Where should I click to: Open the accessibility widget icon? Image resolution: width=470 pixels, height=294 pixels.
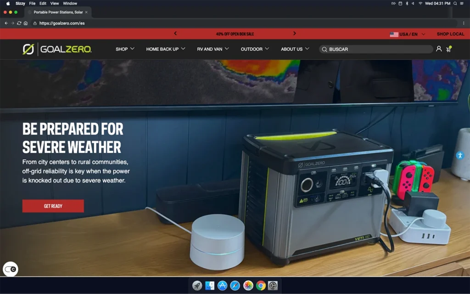[x=460, y=155]
